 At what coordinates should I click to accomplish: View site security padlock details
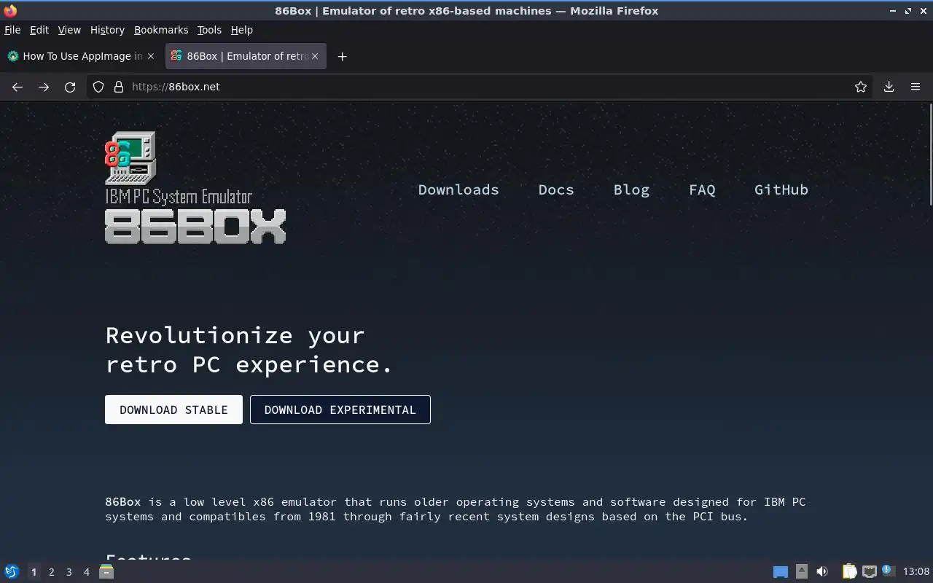click(x=119, y=87)
